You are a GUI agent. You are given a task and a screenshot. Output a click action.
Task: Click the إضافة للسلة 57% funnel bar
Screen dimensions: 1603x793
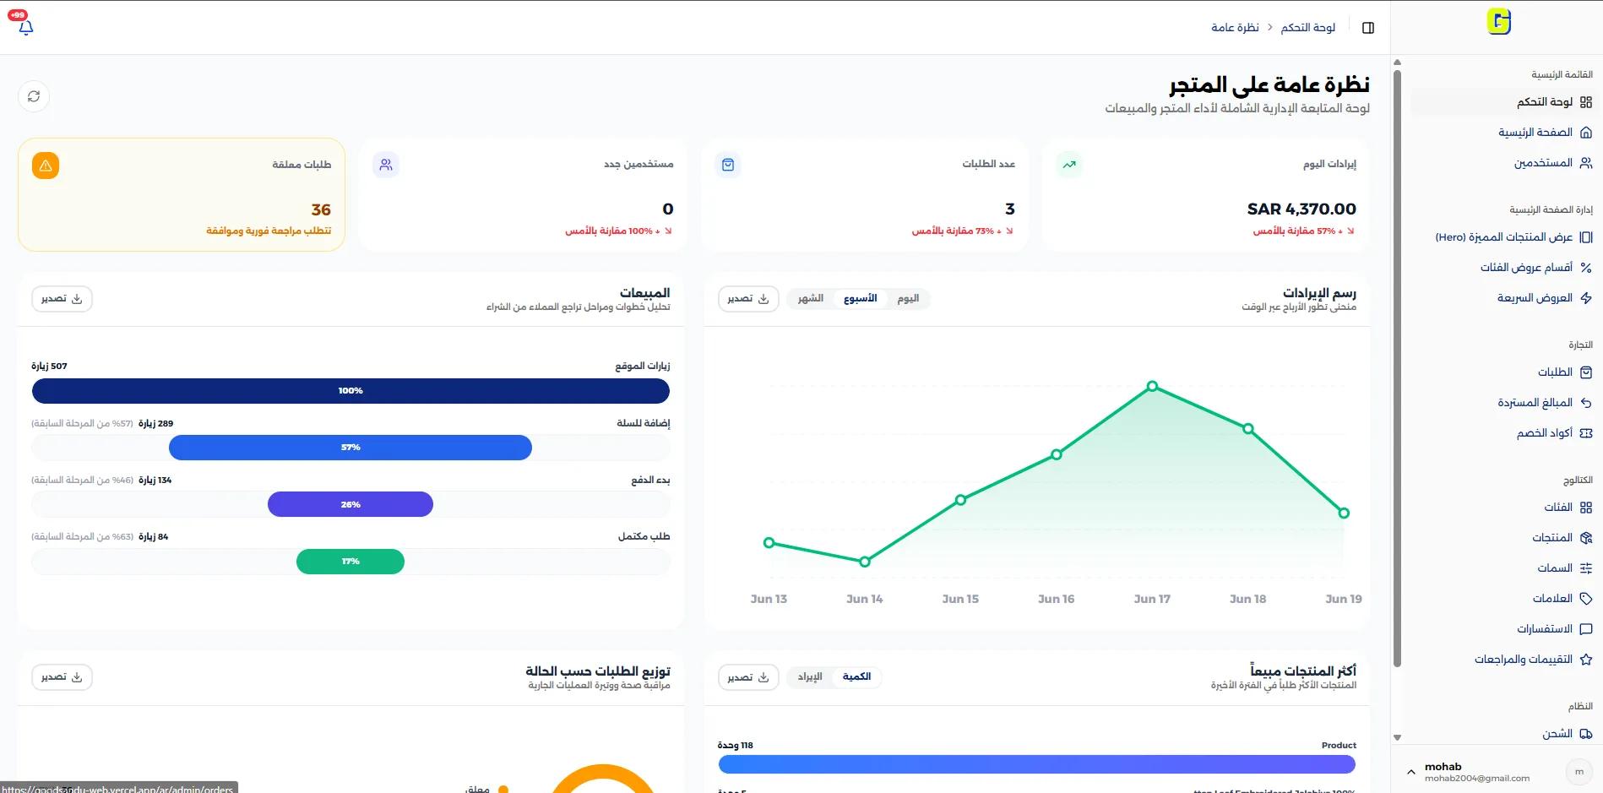point(350,448)
